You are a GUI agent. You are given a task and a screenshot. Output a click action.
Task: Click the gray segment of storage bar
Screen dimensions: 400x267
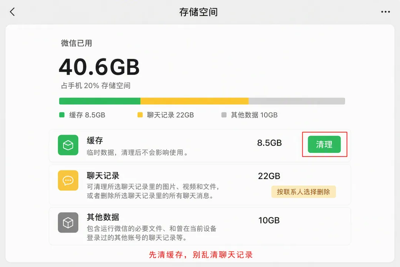[x=297, y=101]
